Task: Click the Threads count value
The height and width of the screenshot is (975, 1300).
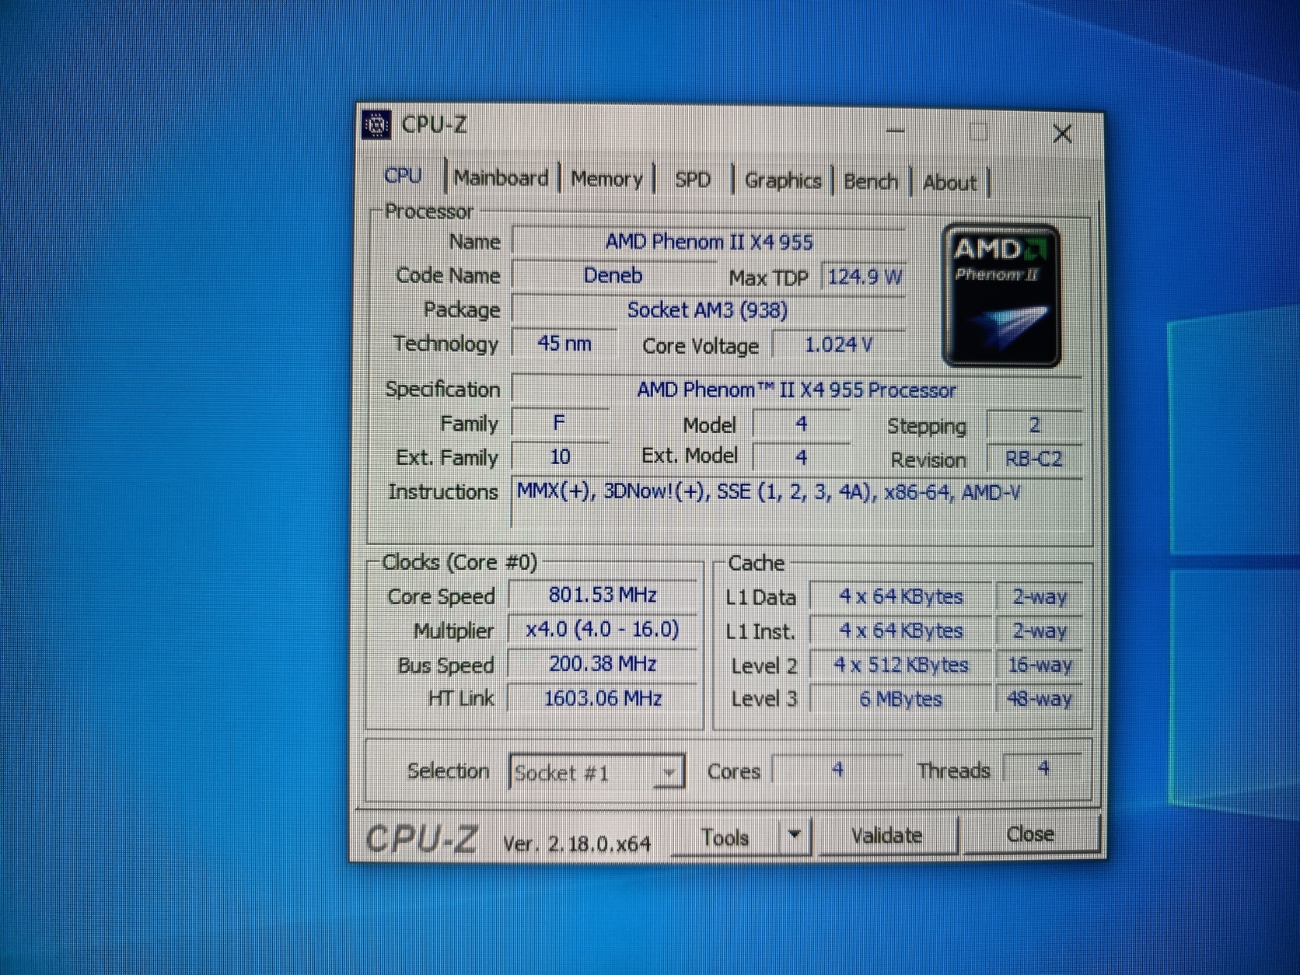Action: [x=1043, y=768]
